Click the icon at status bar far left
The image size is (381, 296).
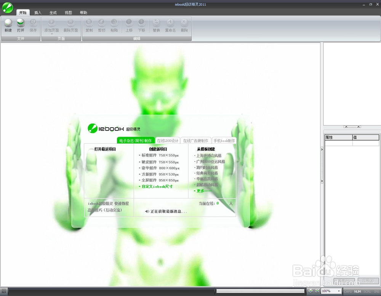pyautogui.click(x=4, y=291)
